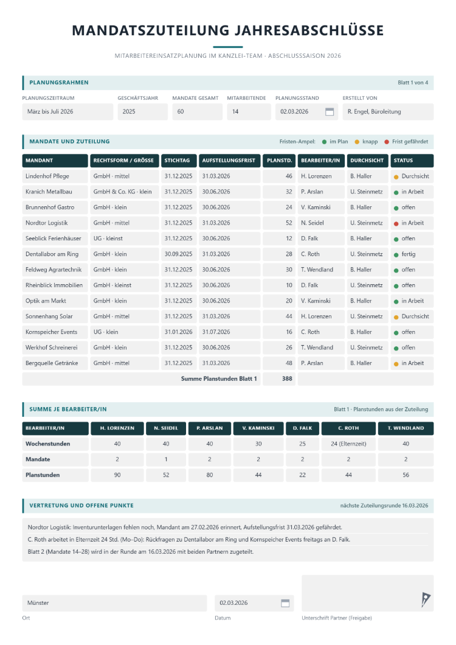The width and height of the screenshot is (456, 645).
Task: Click the V. KAMINSKI summary column header
Action: (x=258, y=428)
